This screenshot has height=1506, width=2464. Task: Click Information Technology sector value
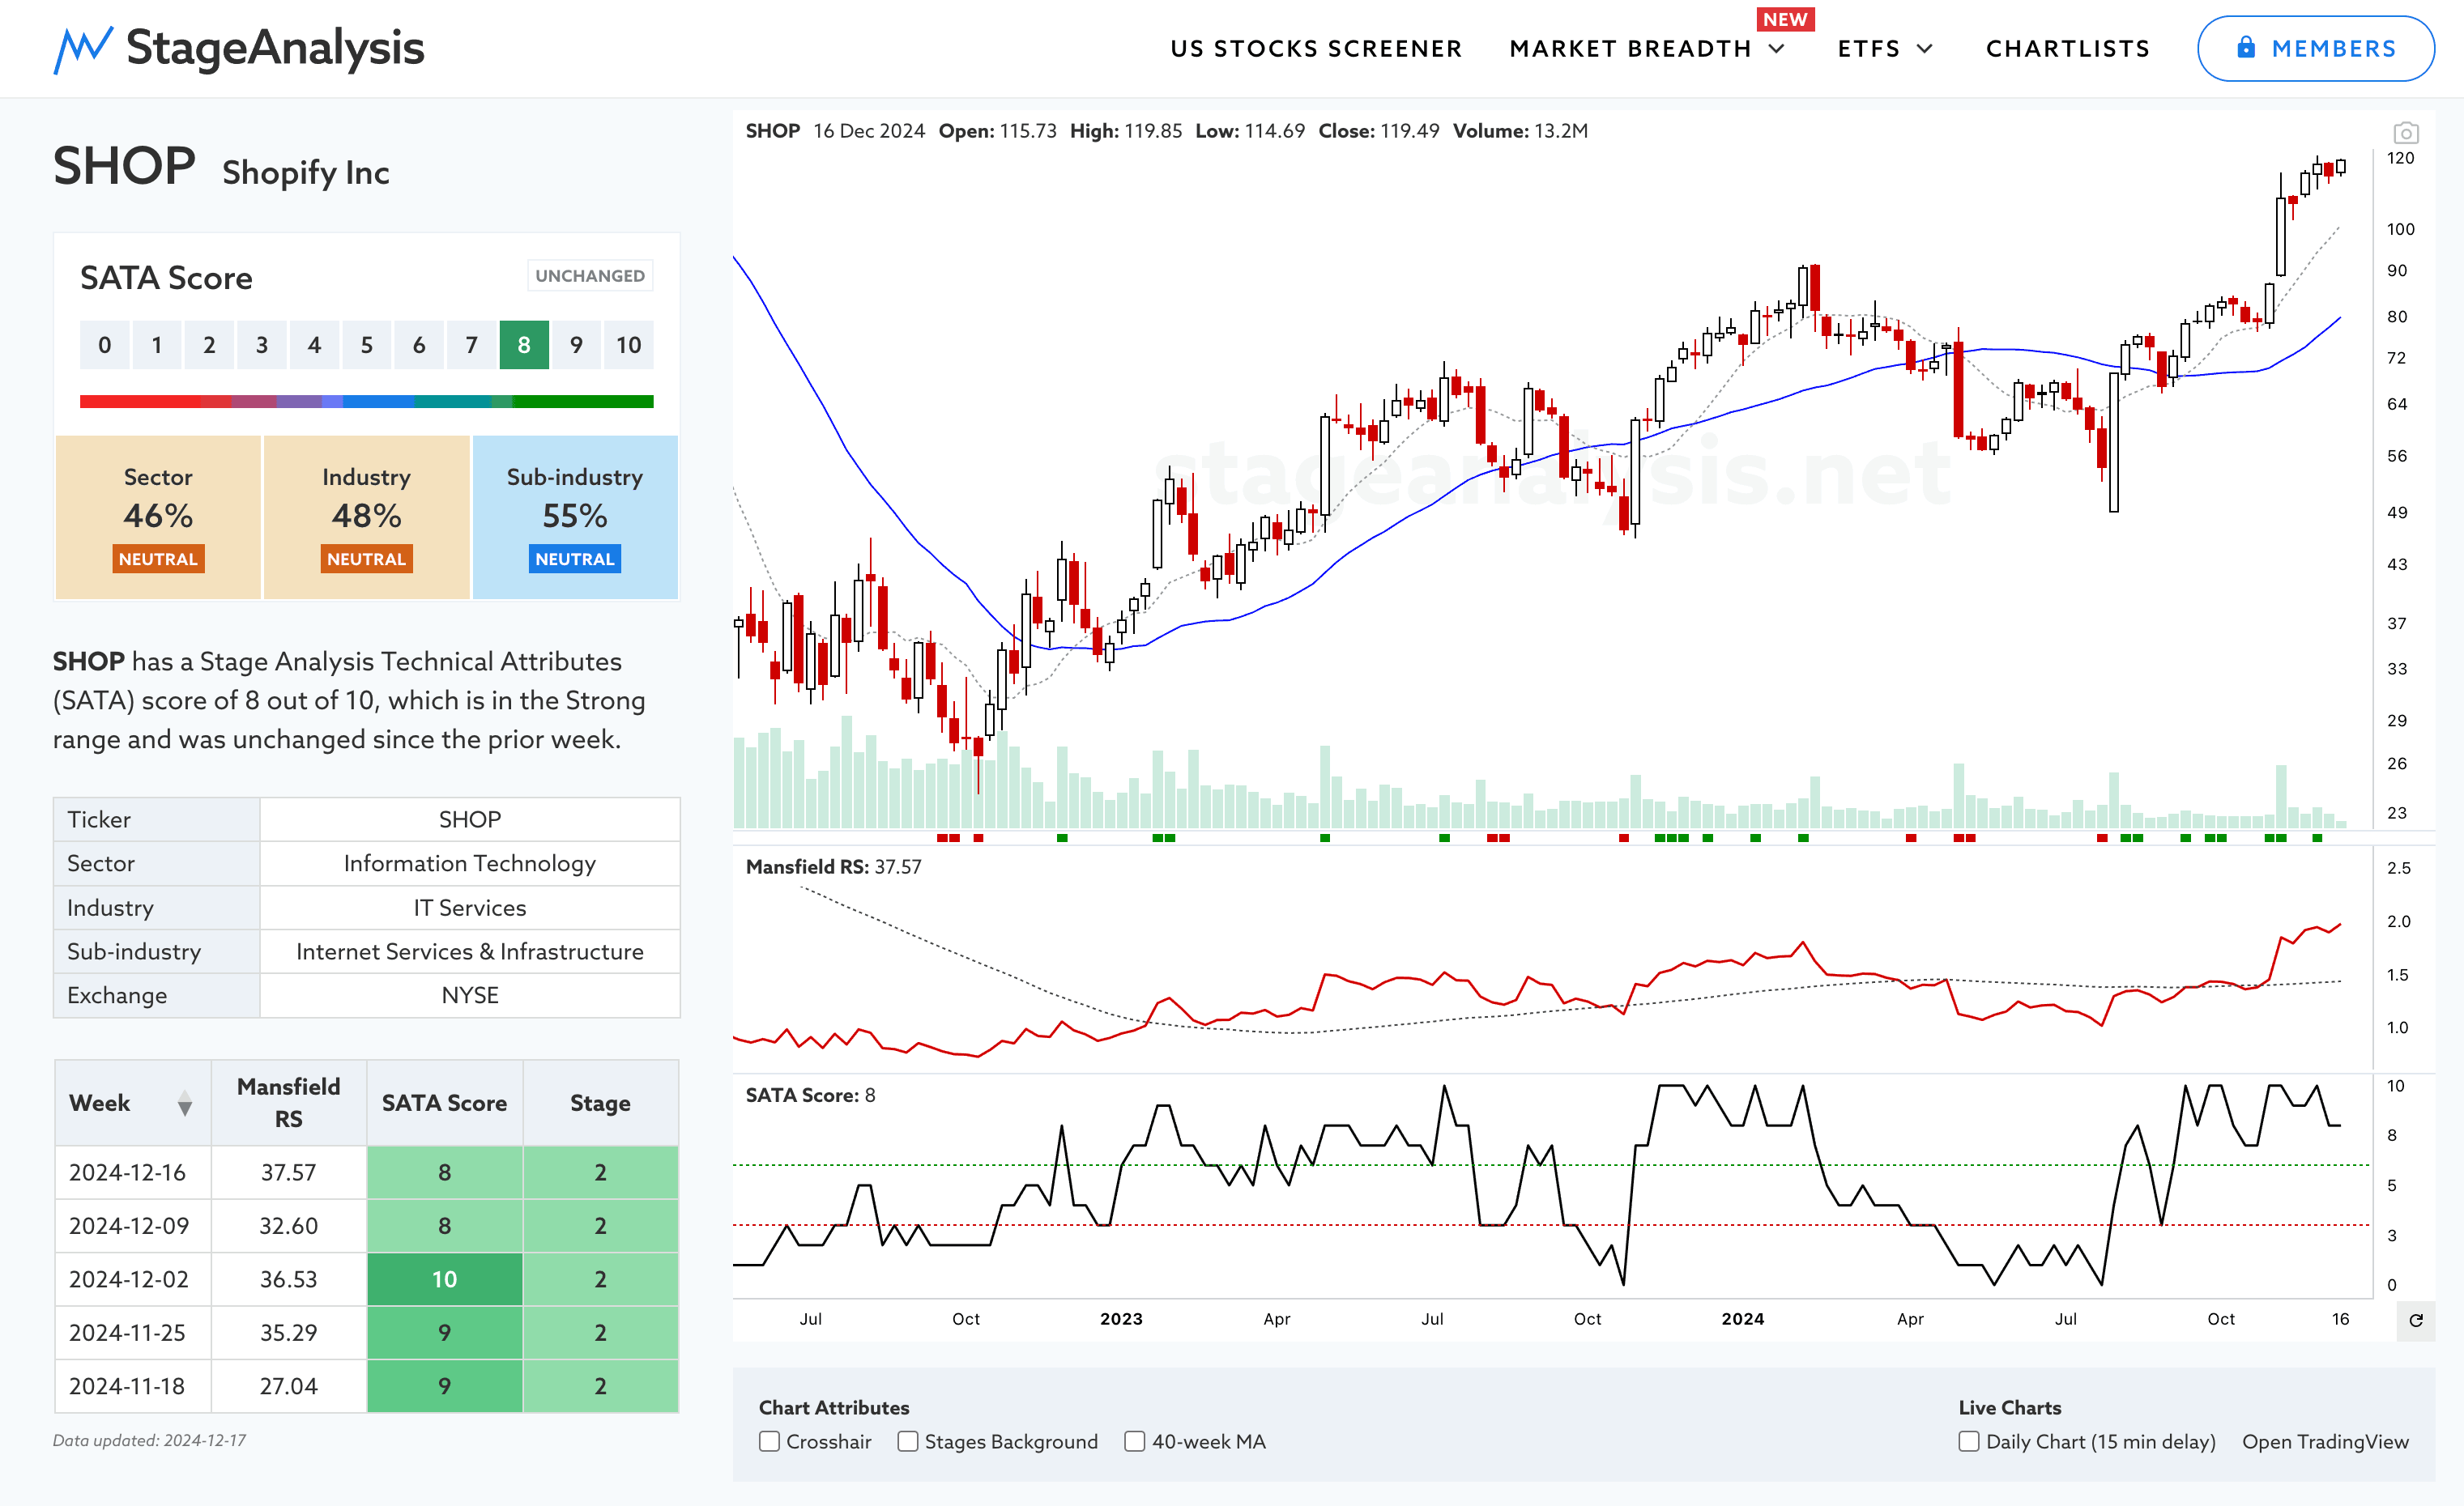[469, 863]
